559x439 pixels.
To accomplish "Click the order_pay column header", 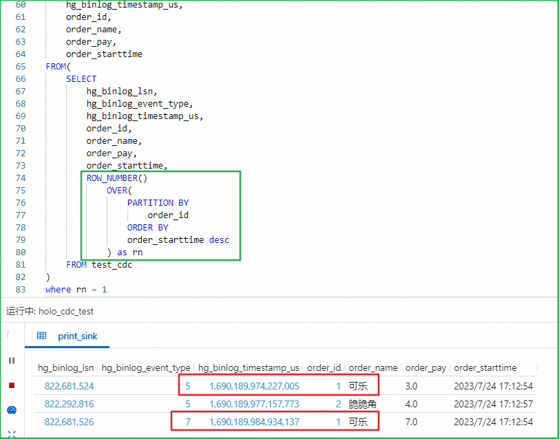I will [425, 367].
